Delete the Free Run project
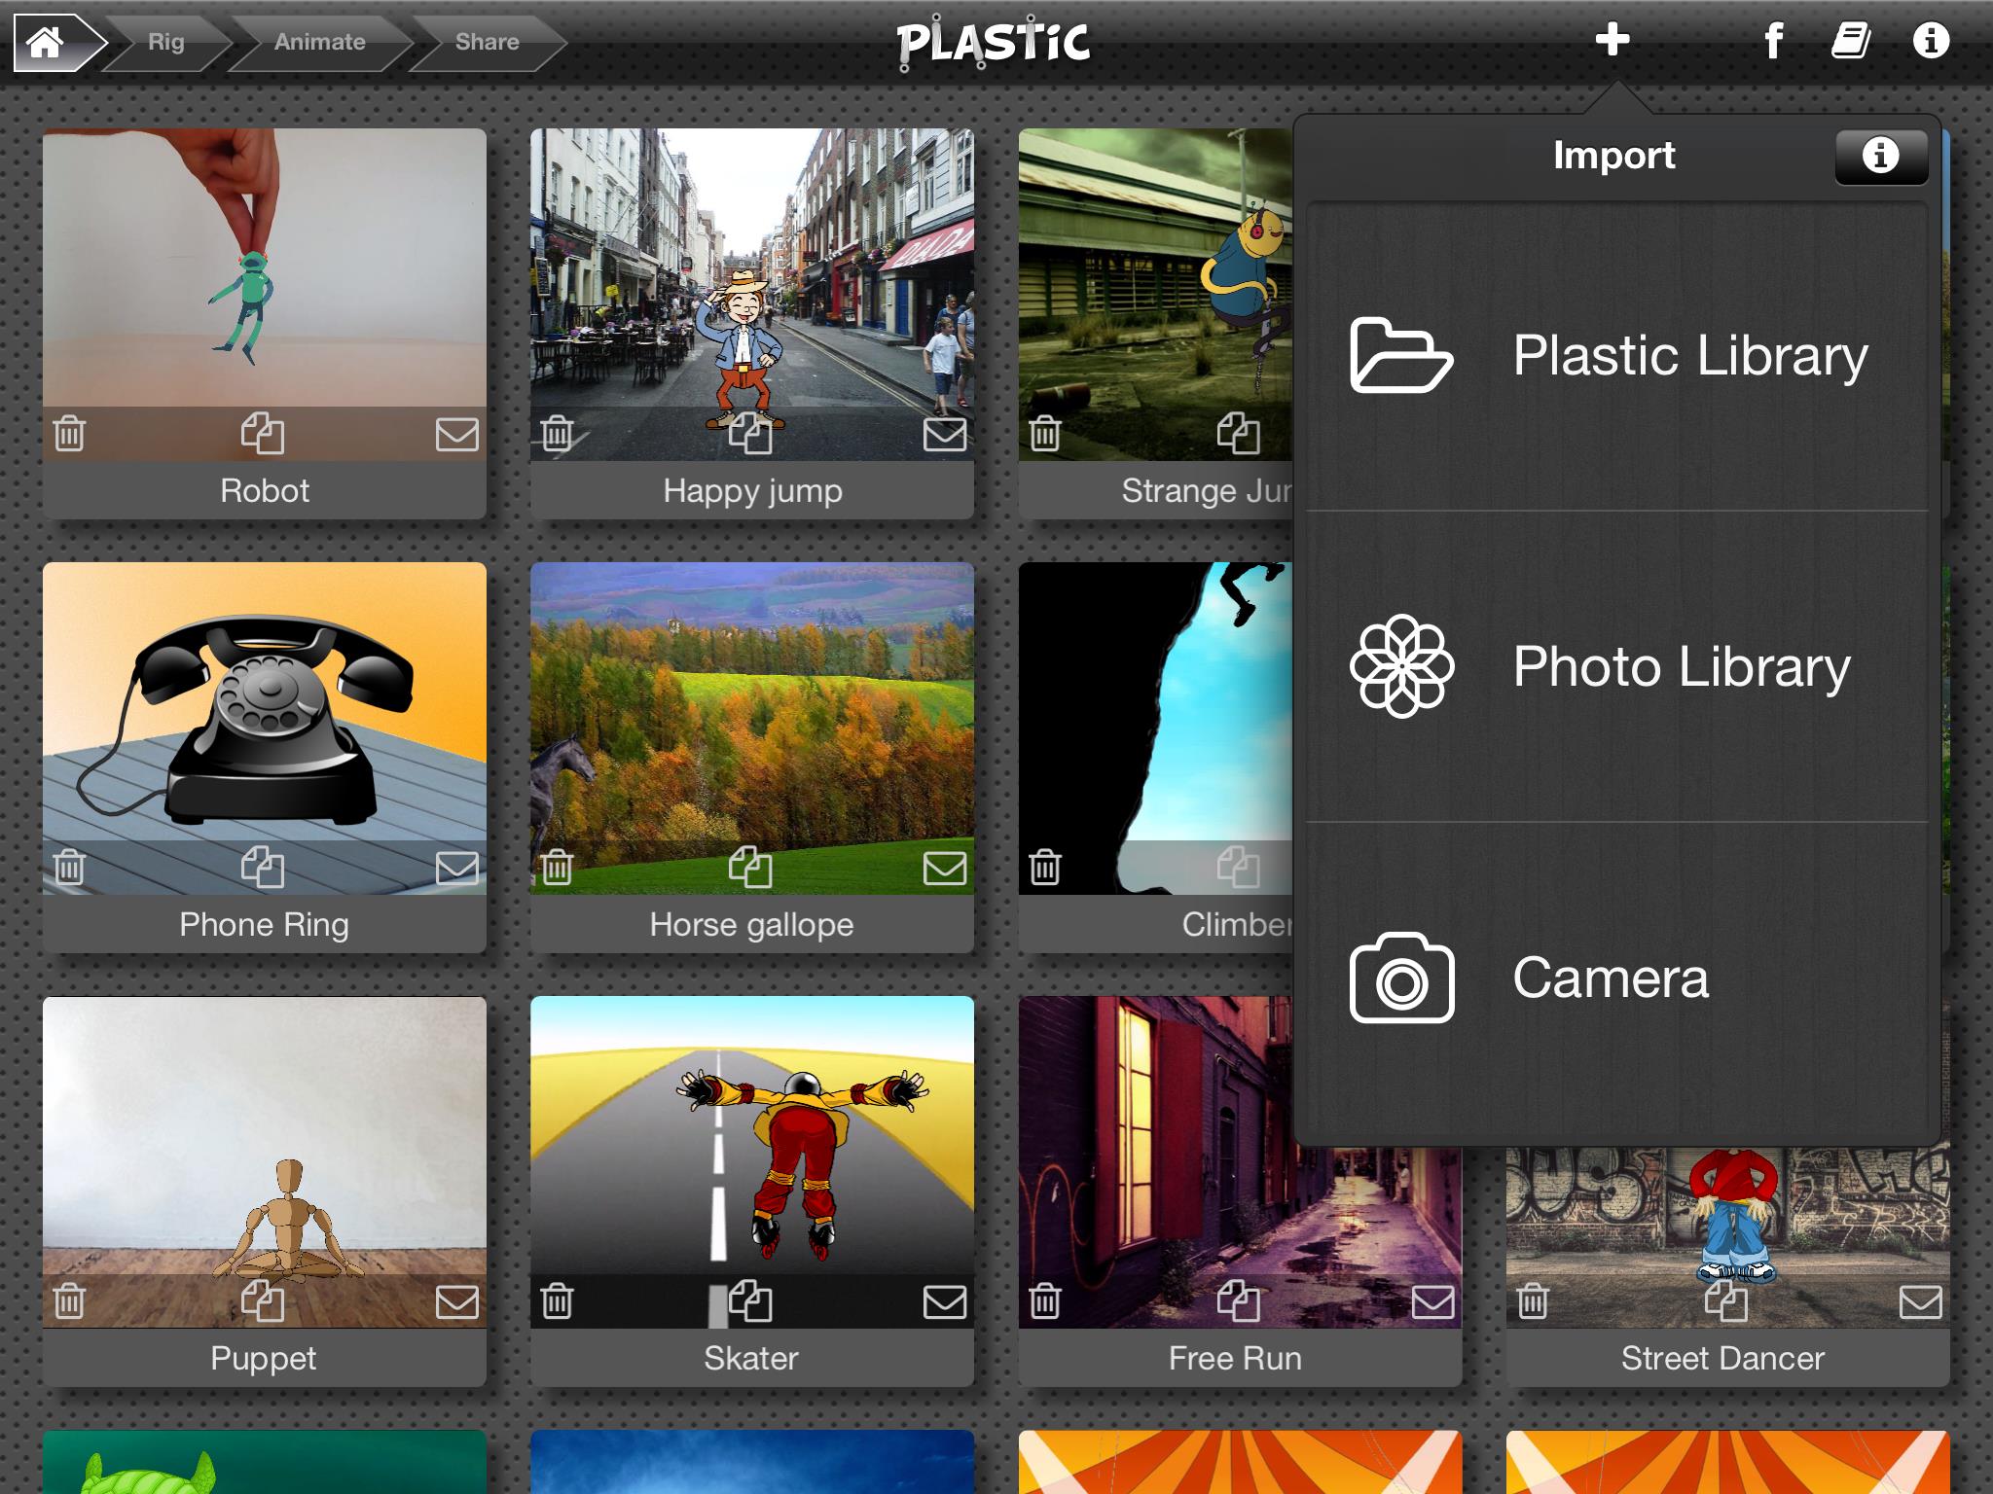1993x1494 pixels. (x=1045, y=1301)
